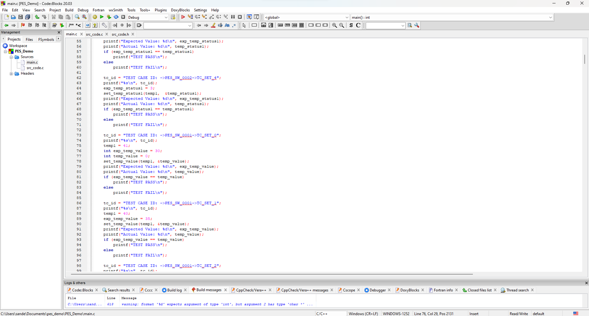Undo the last edit
Viewport: 589px width, 316px height.
37,17
